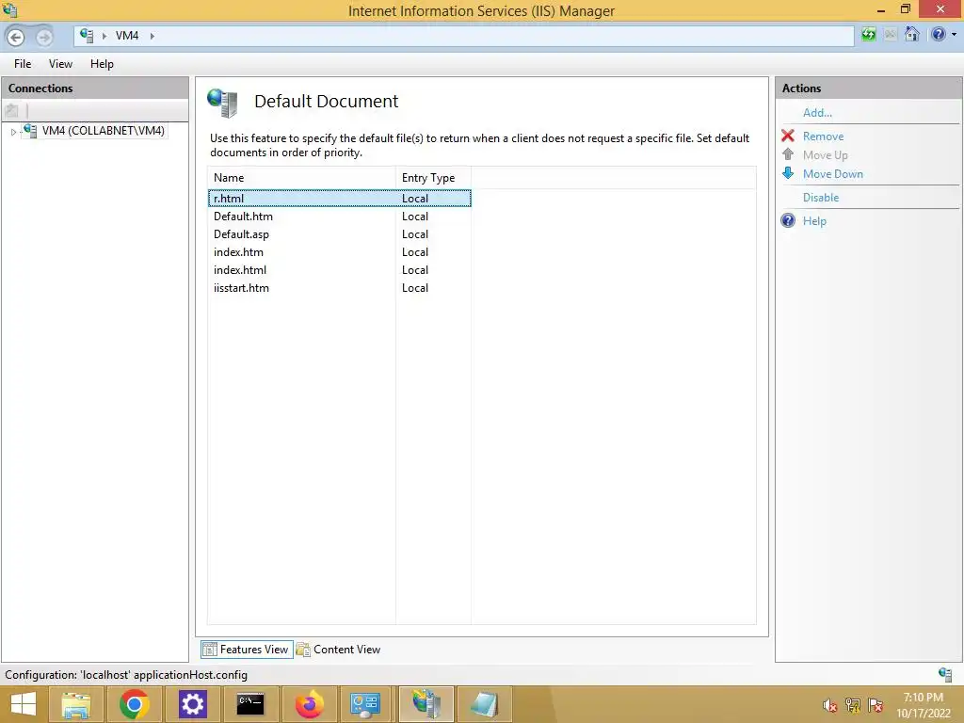
Task: Click the Connections toolbar connect icon
Action: point(11,111)
